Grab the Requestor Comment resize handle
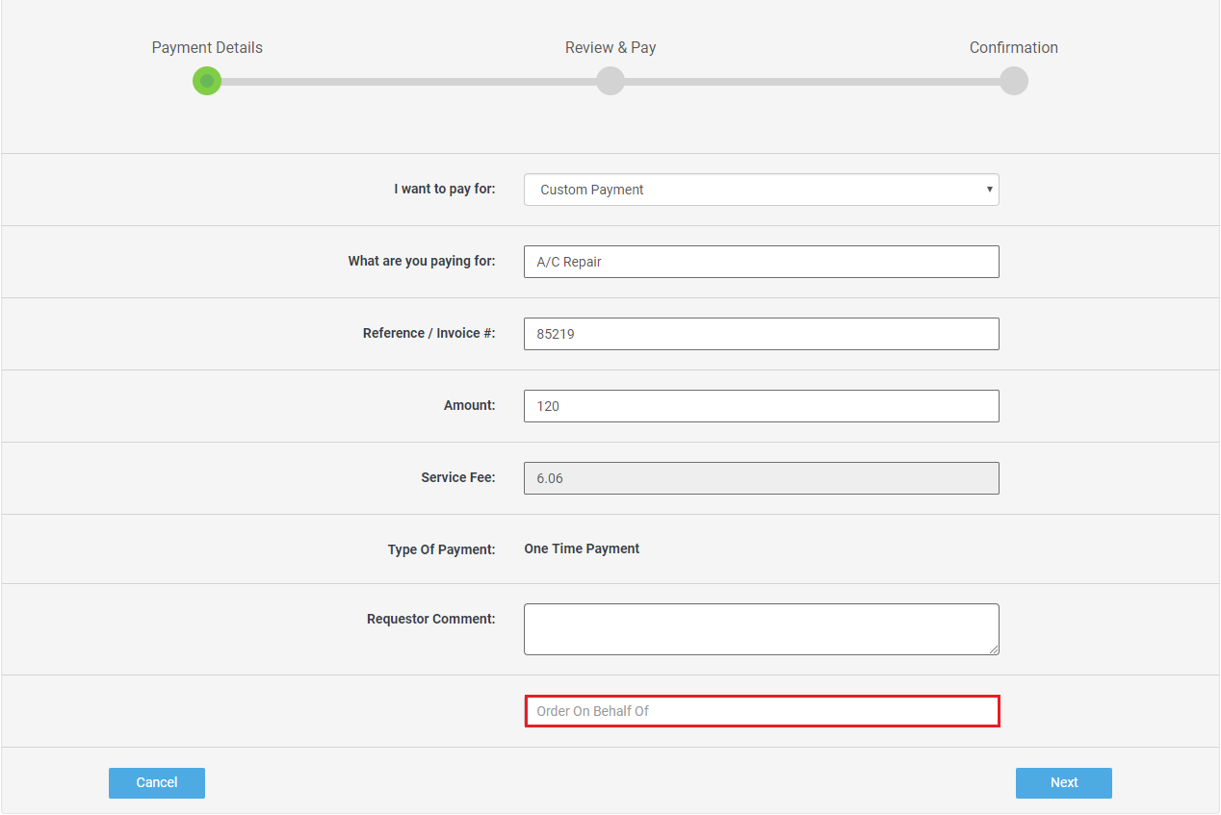1221x815 pixels. 993,649
